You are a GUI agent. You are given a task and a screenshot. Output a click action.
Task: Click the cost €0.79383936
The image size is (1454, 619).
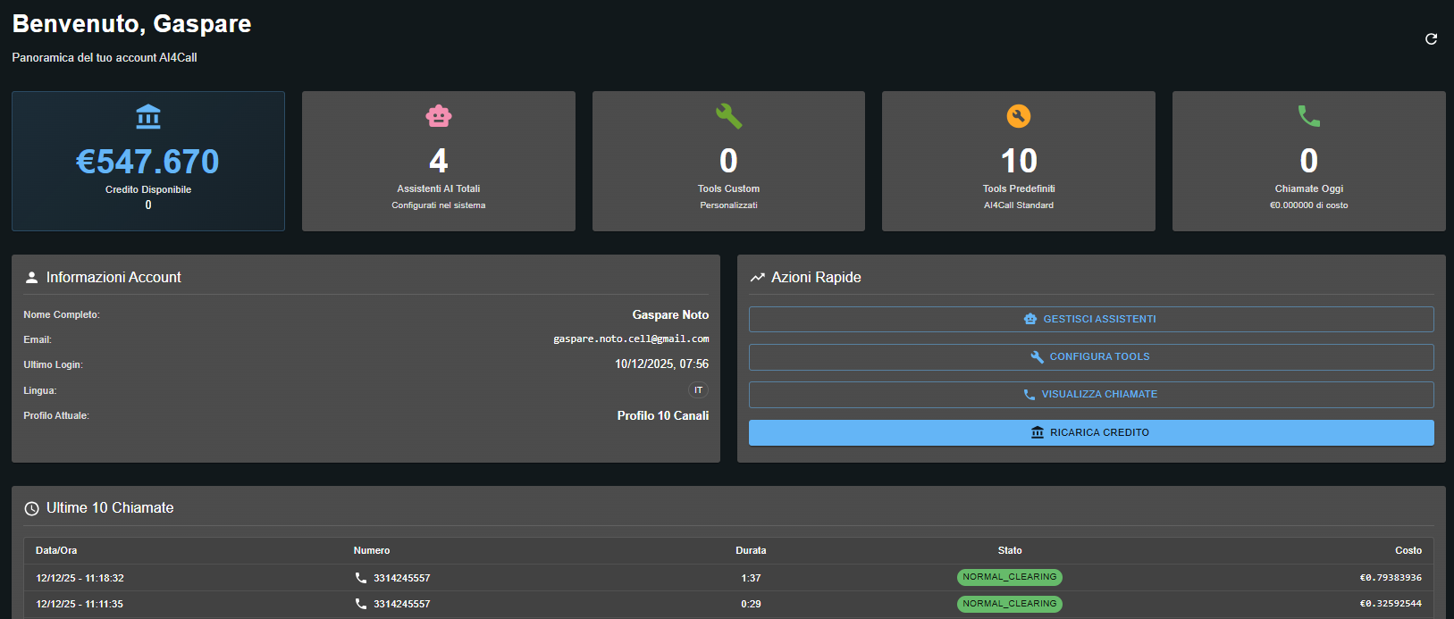pyautogui.click(x=1391, y=578)
